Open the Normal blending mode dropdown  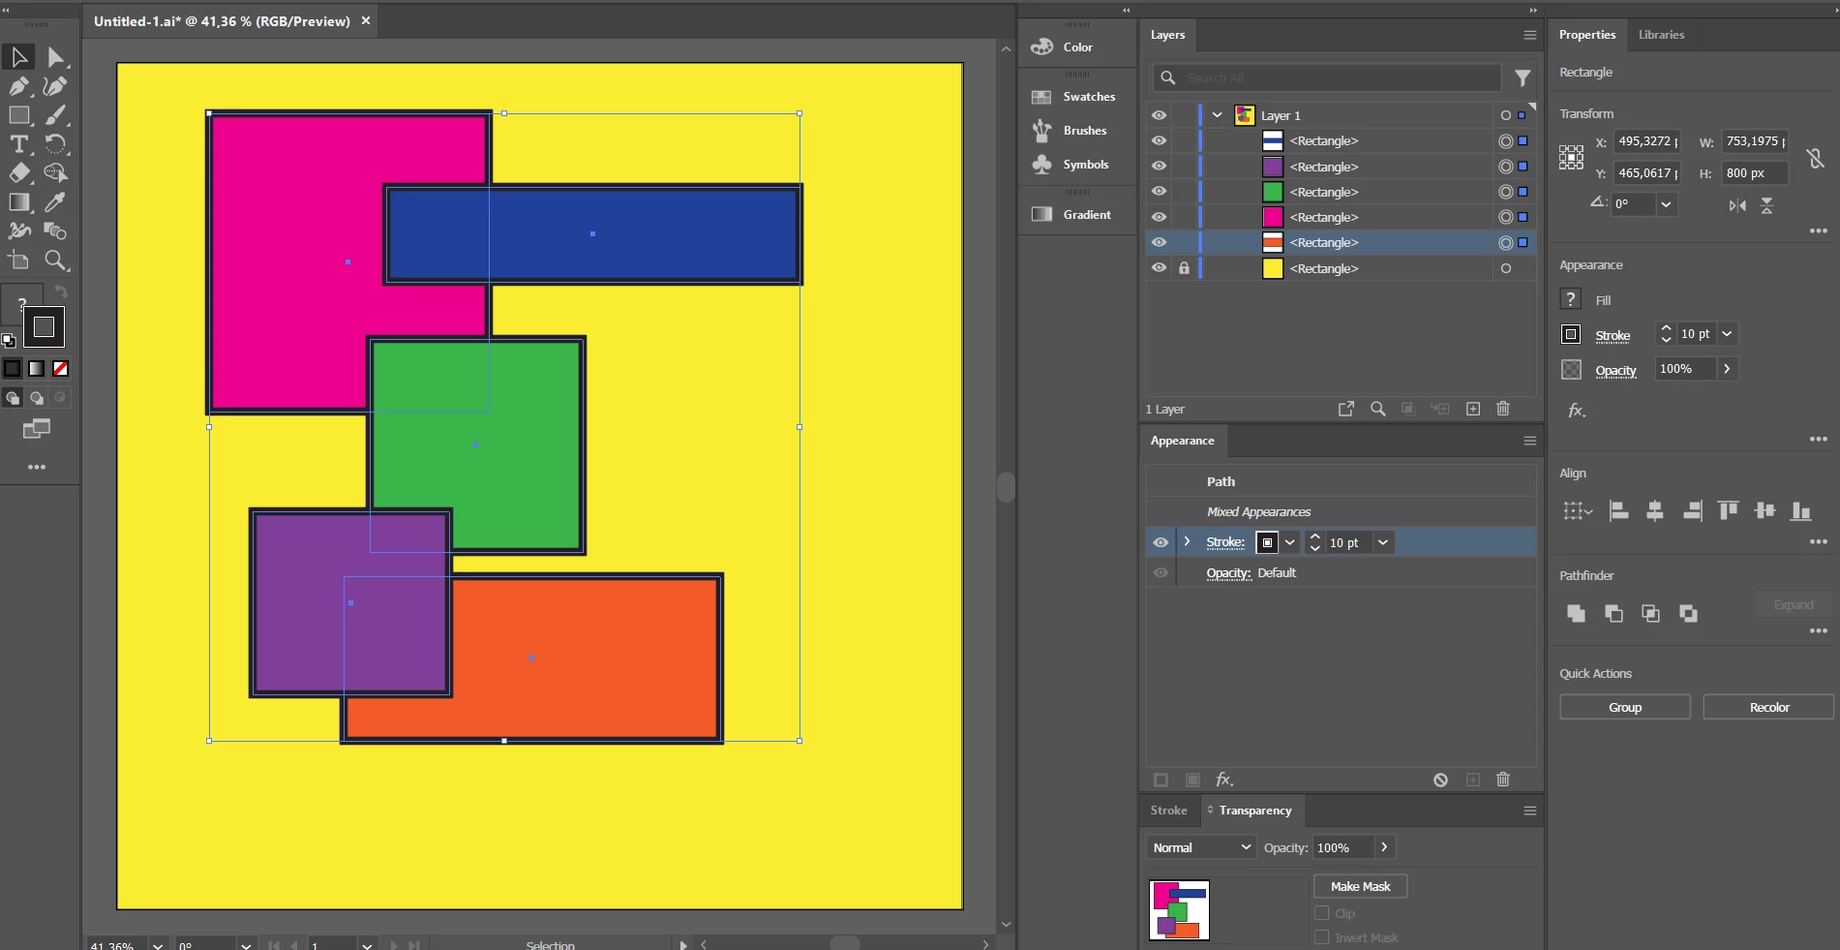click(1201, 847)
